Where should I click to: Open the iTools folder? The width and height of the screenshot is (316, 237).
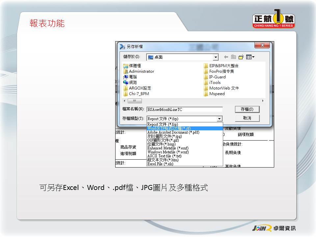[x=215, y=83]
